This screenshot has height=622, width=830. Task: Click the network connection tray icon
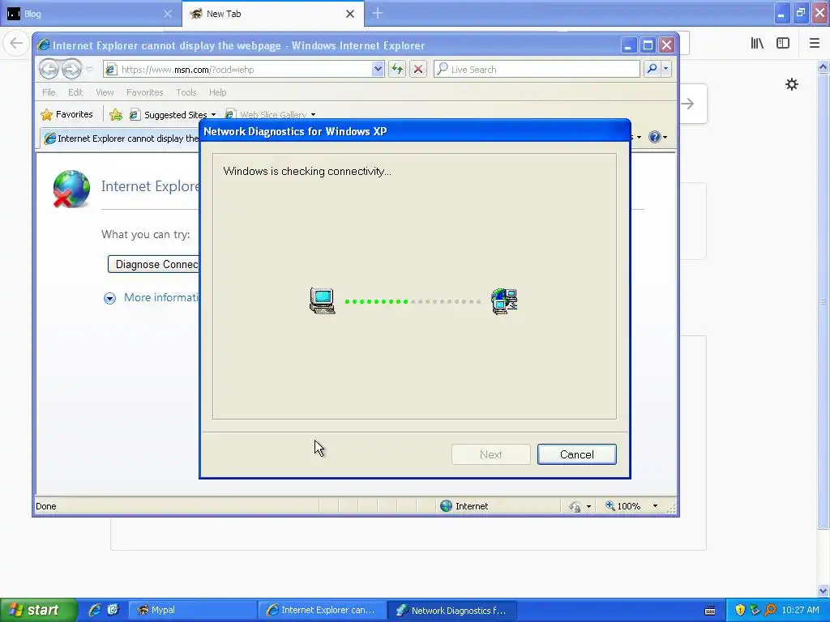tap(755, 610)
